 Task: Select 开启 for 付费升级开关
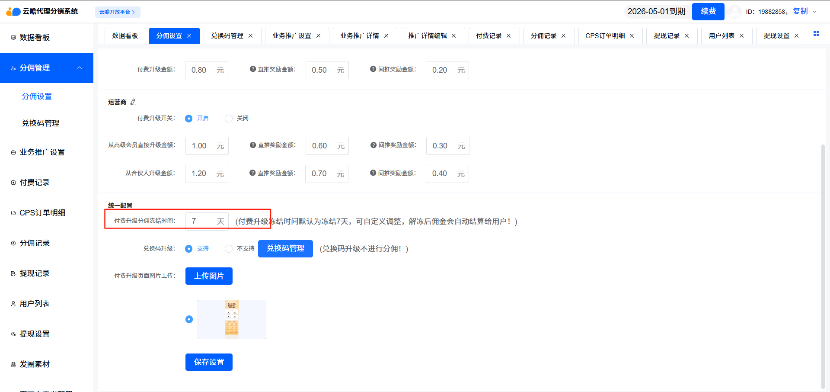pyautogui.click(x=189, y=119)
